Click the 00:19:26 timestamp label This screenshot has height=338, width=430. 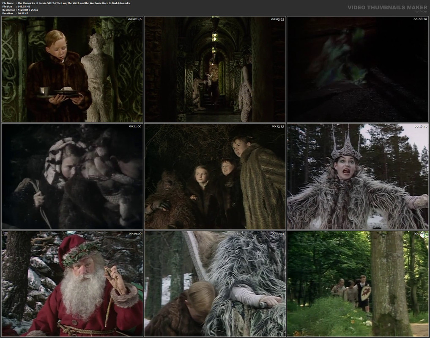click(135, 234)
